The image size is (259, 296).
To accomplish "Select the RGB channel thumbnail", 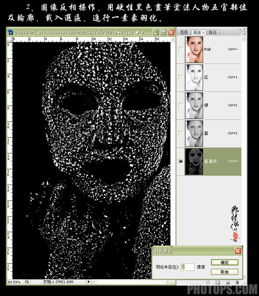I will [x=194, y=49].
